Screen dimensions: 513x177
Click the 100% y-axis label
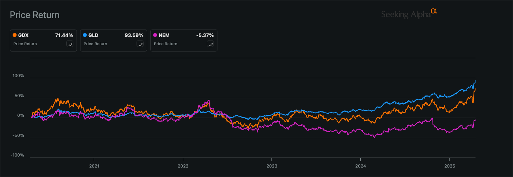point(18,76)
